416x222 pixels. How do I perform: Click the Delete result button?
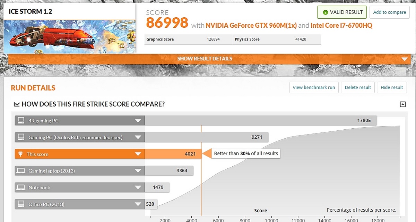pyautogui.click(x=358, y=87)
